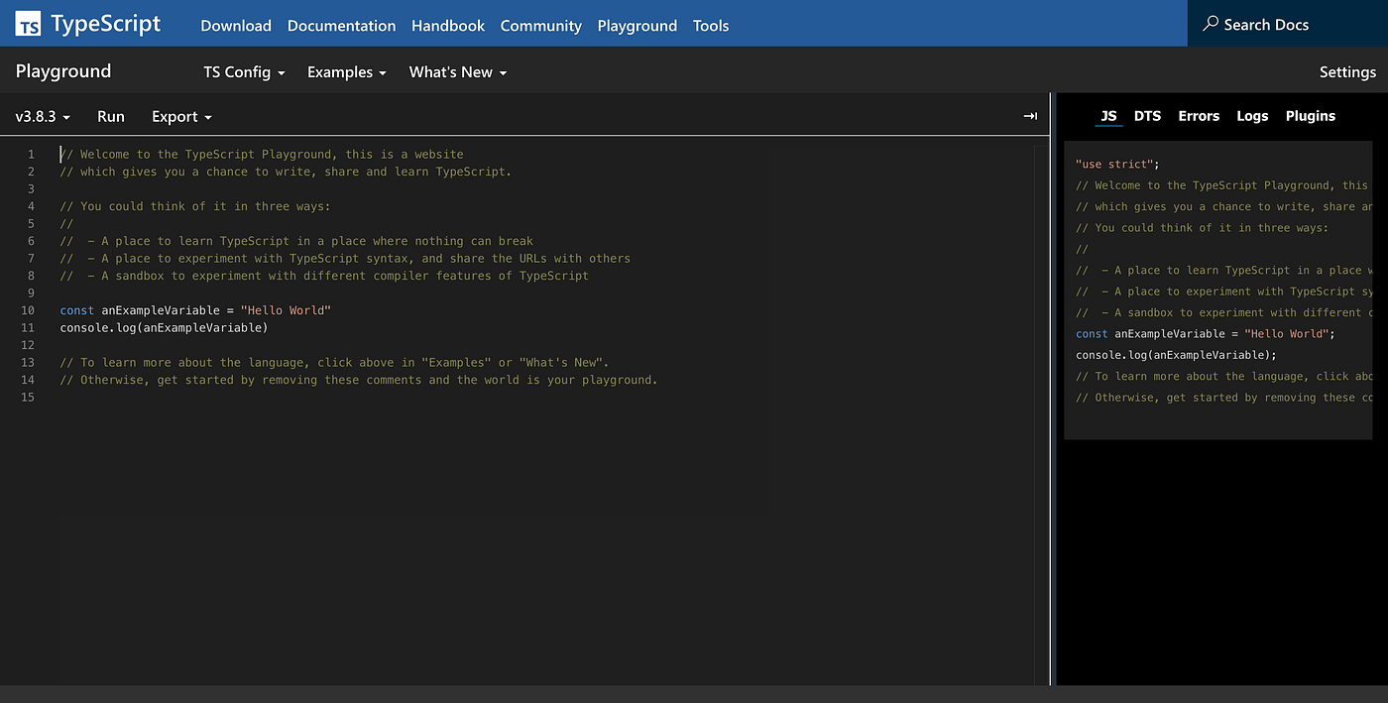Switch to the DTS tab
The width and height of the screenshot is (1388, 703).
click(1147, 116)
